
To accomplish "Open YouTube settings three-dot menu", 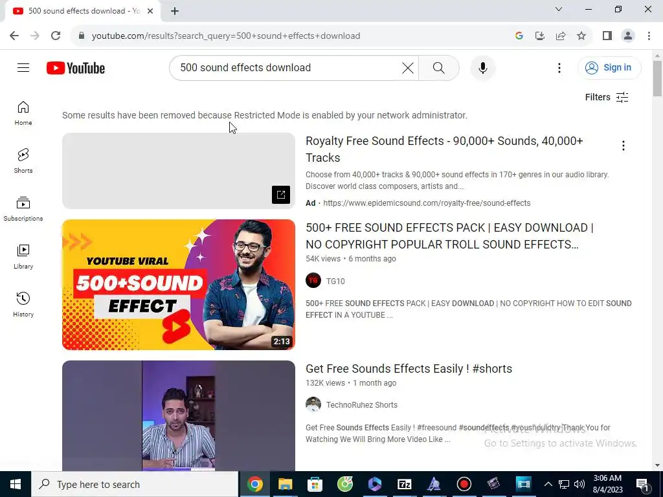I will 559,67.
